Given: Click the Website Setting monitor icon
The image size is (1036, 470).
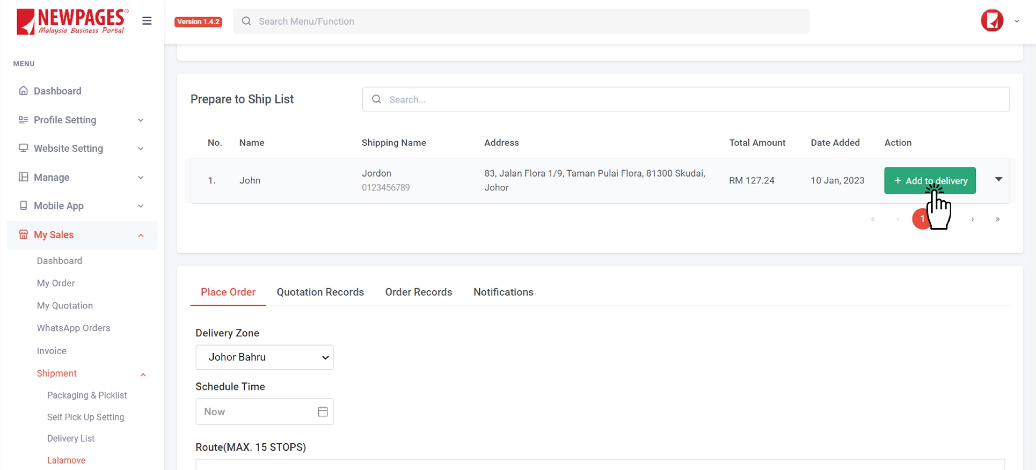Looking at the screenshot, I should 23,148.
